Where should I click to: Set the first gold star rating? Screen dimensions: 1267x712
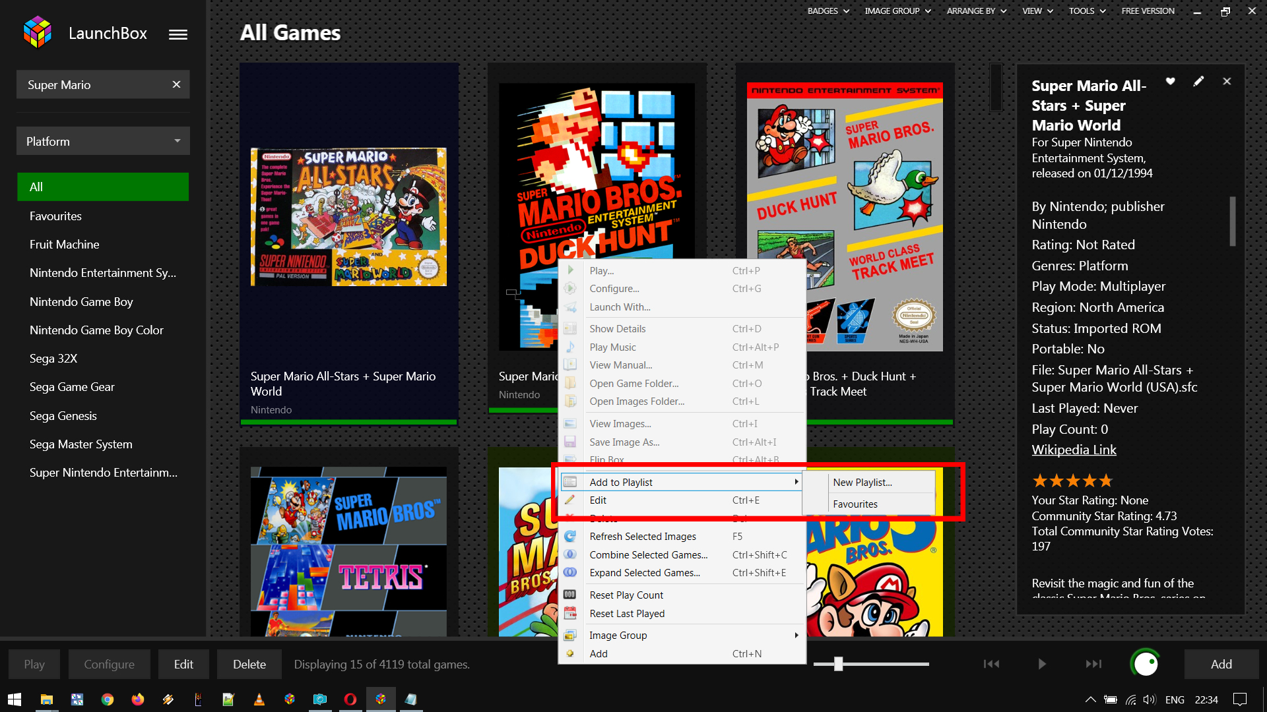pos(1040,481)
